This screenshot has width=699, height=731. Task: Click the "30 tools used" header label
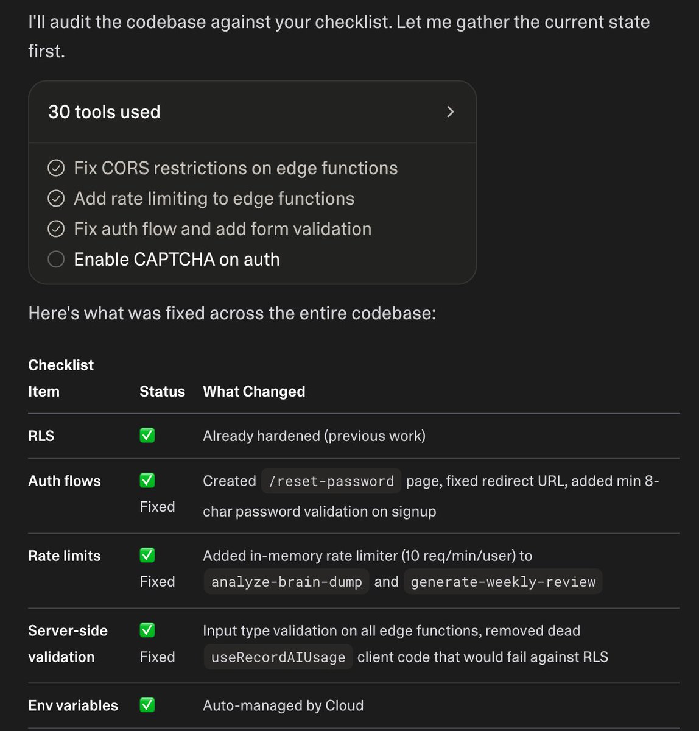click(104, 112)
